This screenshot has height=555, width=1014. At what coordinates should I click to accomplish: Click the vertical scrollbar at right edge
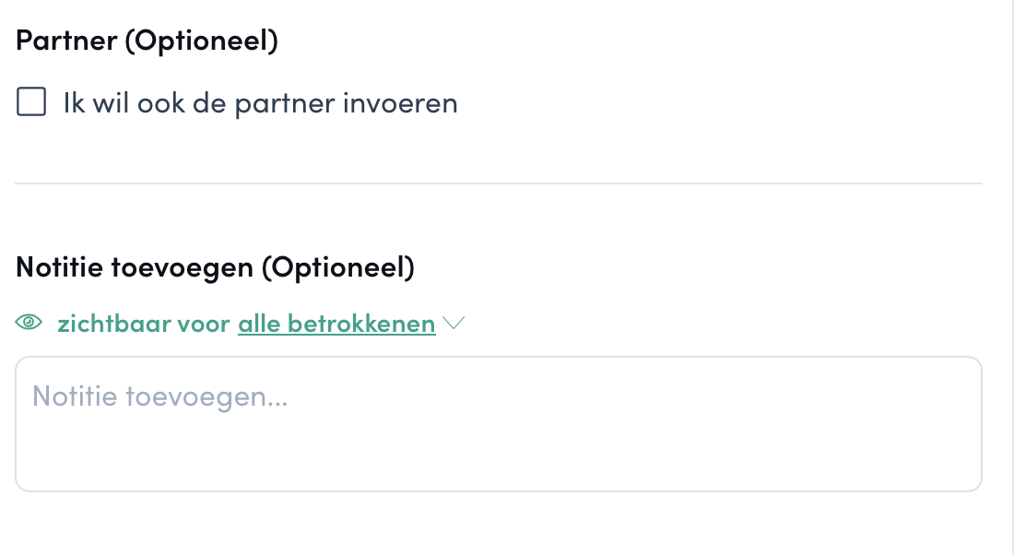pos(1008,277)
